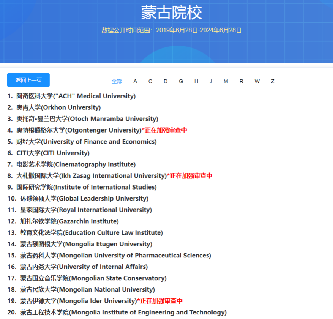Filter universities by letter C
The width and height of the screenshot is (333, 319).
(x=150, y=81)
